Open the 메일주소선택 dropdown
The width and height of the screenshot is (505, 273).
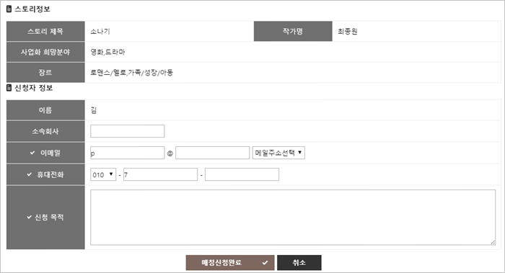(x=278, y=153)
